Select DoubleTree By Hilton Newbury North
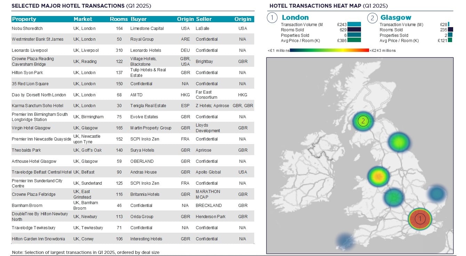The image size is (466, 256). point(40,217)
